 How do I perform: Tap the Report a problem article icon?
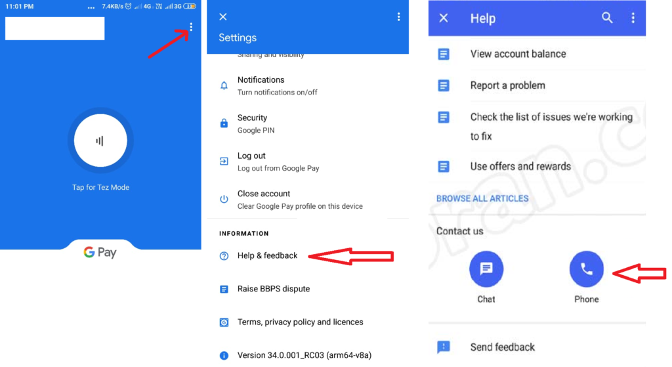pyautogui.click(x=444, y=85)
